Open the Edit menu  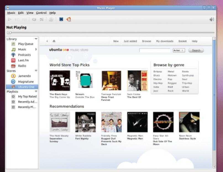coord(21,13)
